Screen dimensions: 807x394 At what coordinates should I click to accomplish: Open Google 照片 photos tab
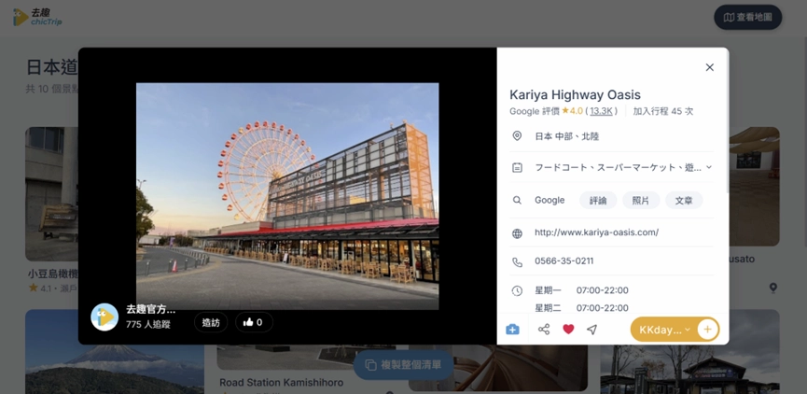(641, 201)
